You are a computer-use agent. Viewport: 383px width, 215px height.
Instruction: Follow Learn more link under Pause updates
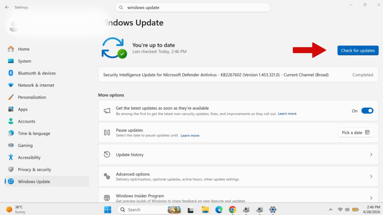(x=190, y=135)
